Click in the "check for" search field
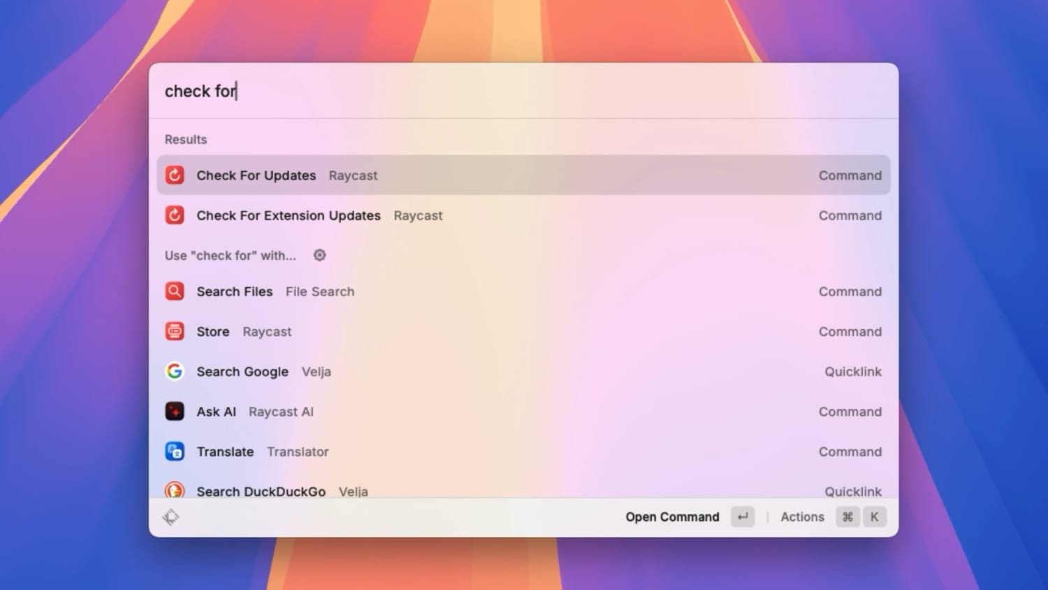Image resolution: width=1048 pixels, height=590 pixels. click(x=523, y=91)
